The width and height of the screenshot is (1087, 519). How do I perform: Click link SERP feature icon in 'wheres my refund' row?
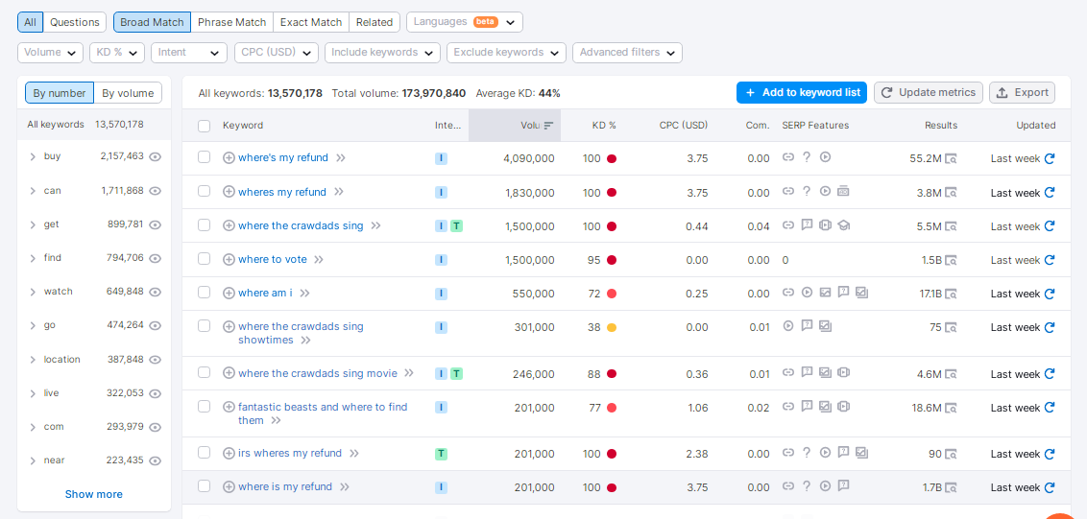[788, 191]
